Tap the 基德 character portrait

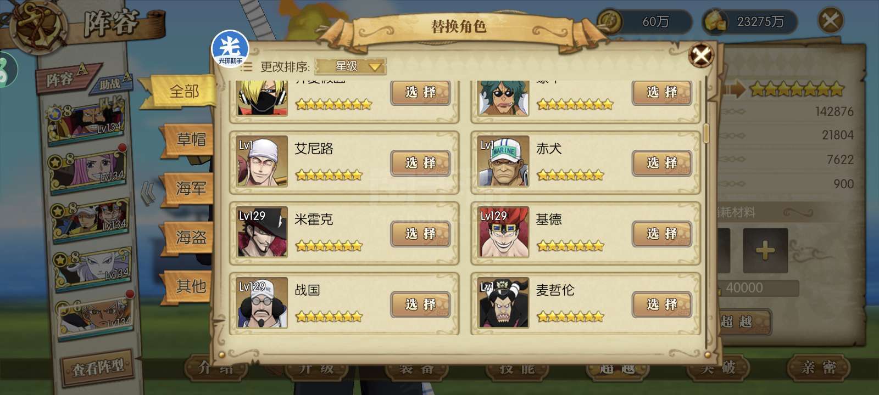[x=503, y=232]
